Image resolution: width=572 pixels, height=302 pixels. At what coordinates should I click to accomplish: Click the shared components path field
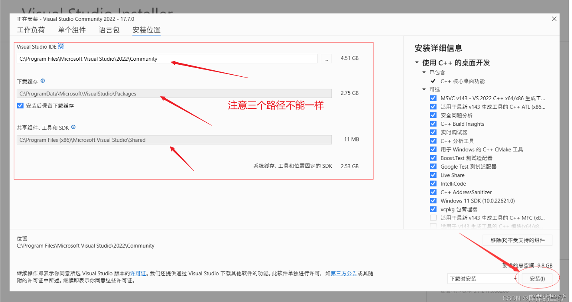(174, 140)
